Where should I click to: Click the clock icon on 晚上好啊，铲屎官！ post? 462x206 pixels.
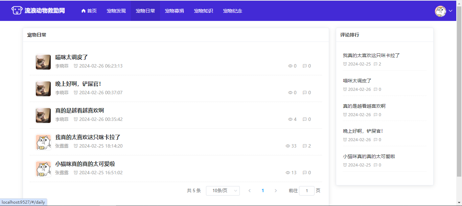(76, 93)
